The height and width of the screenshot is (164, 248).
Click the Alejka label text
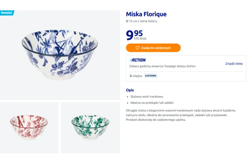coord(138,76)
